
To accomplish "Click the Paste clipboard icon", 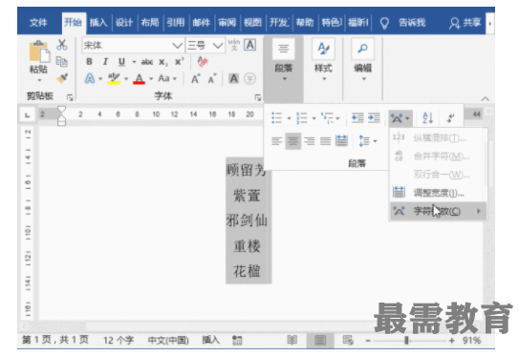I will coord(39,52).
